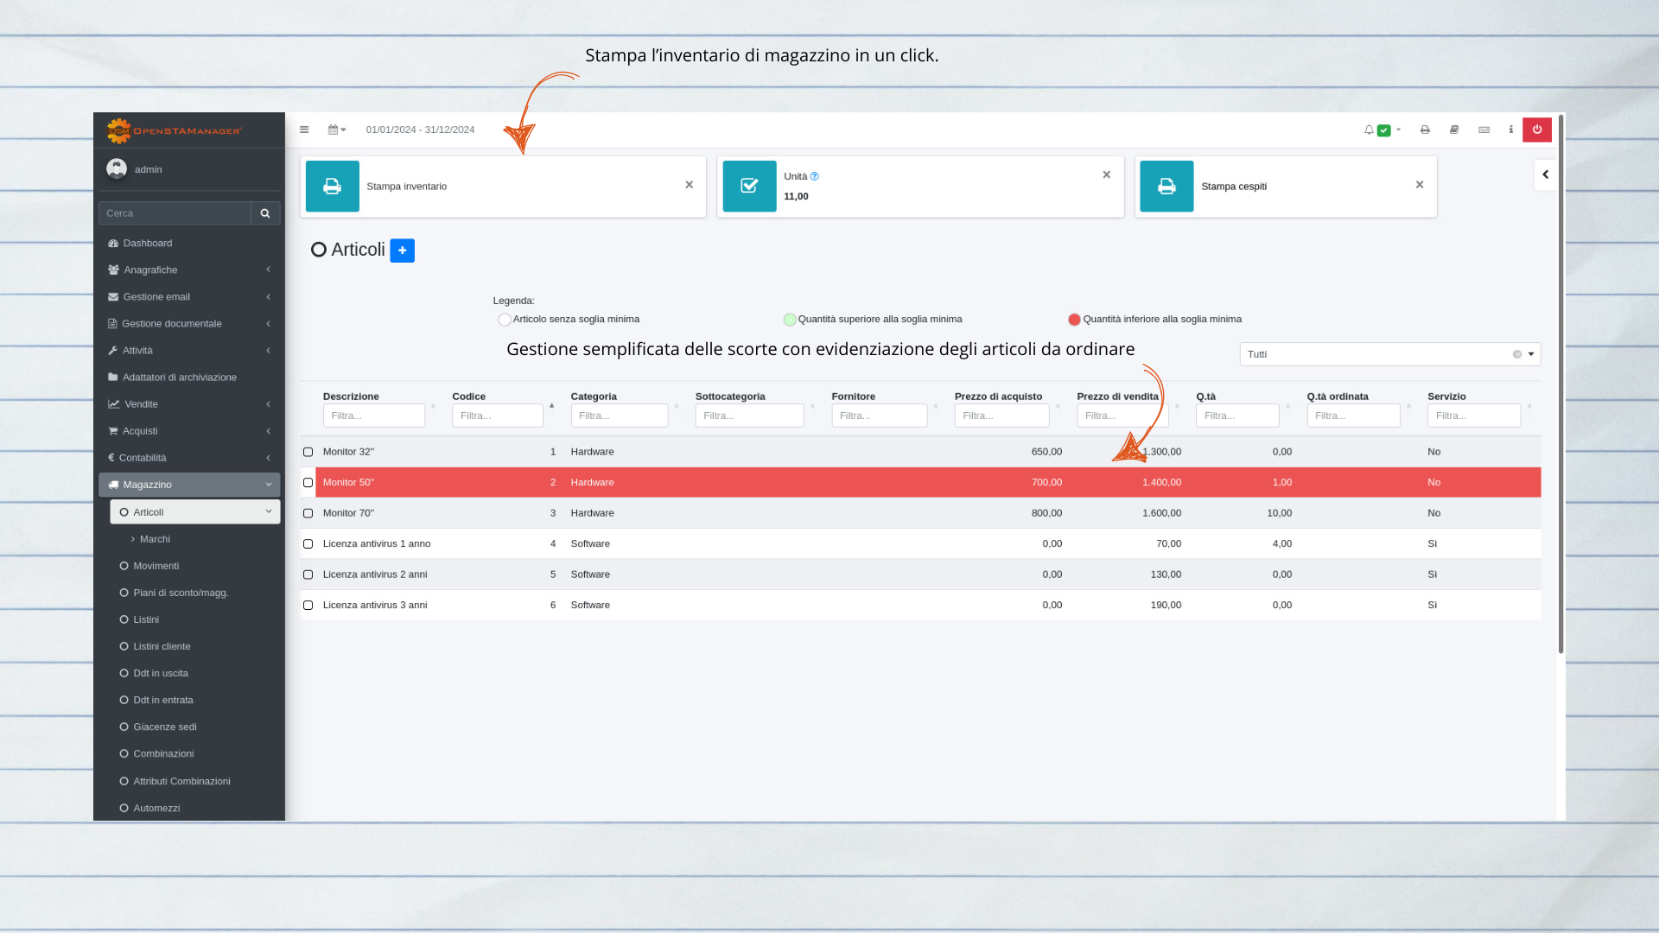Open Combinazioni in the sidebar
The image size is (1659, 933).
(195, 753)
